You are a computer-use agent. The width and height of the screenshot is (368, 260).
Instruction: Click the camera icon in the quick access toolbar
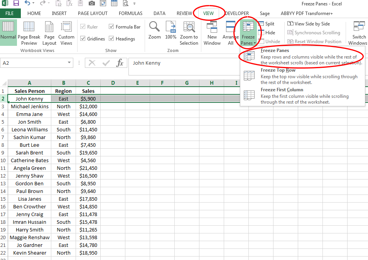tap(92, 3)
